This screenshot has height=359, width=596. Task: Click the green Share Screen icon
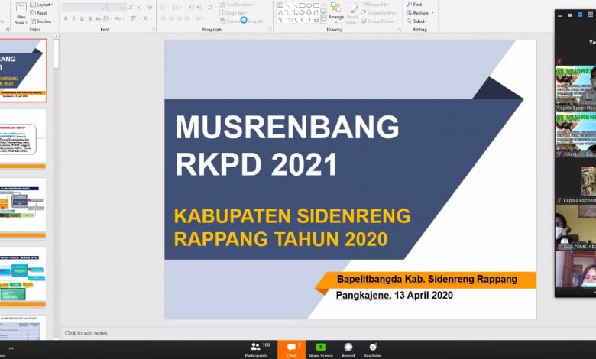(x=320, y=348)
